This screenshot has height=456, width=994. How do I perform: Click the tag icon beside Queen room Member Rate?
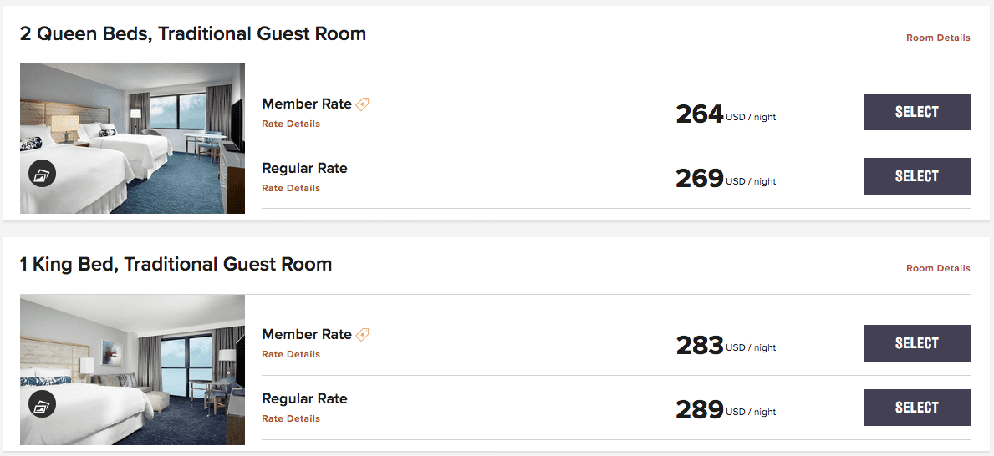[362, 104]
